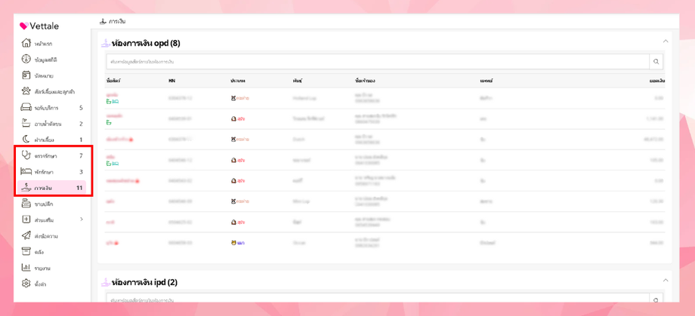This screenshot has width=695, height=316.
Task: Open the paw icon for สัตว์เลี้ยงและลูกค้า
Action: [x=26, y=91]
